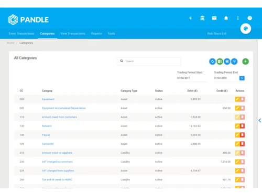
Task: Select the Categories tab
Action: point(47,33)
